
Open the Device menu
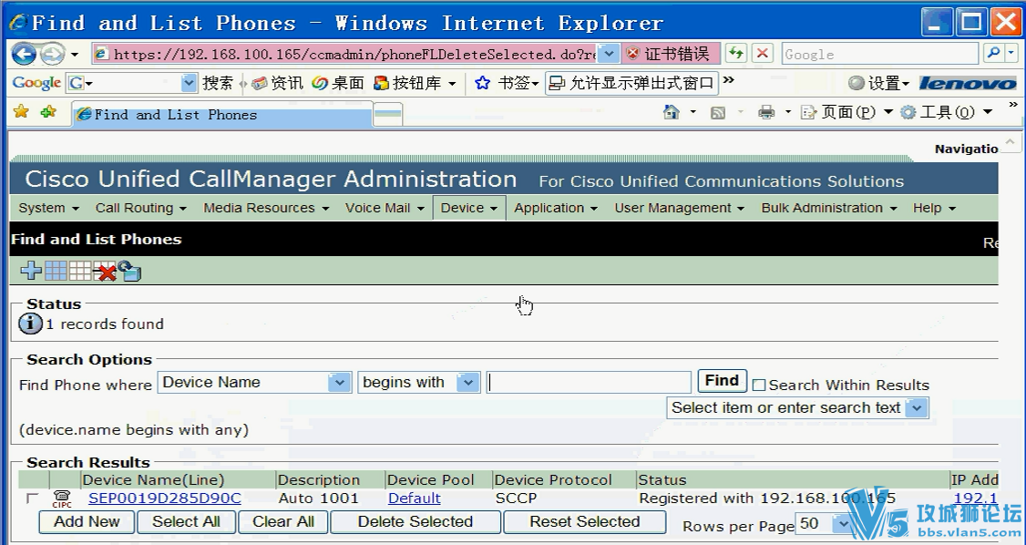[x=468, y=208]
